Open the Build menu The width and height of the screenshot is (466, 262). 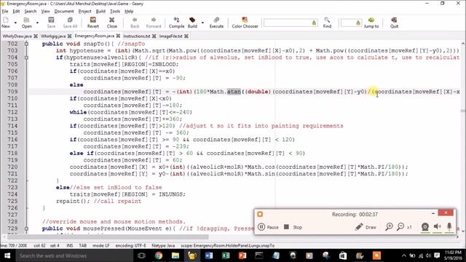(100, 12)
